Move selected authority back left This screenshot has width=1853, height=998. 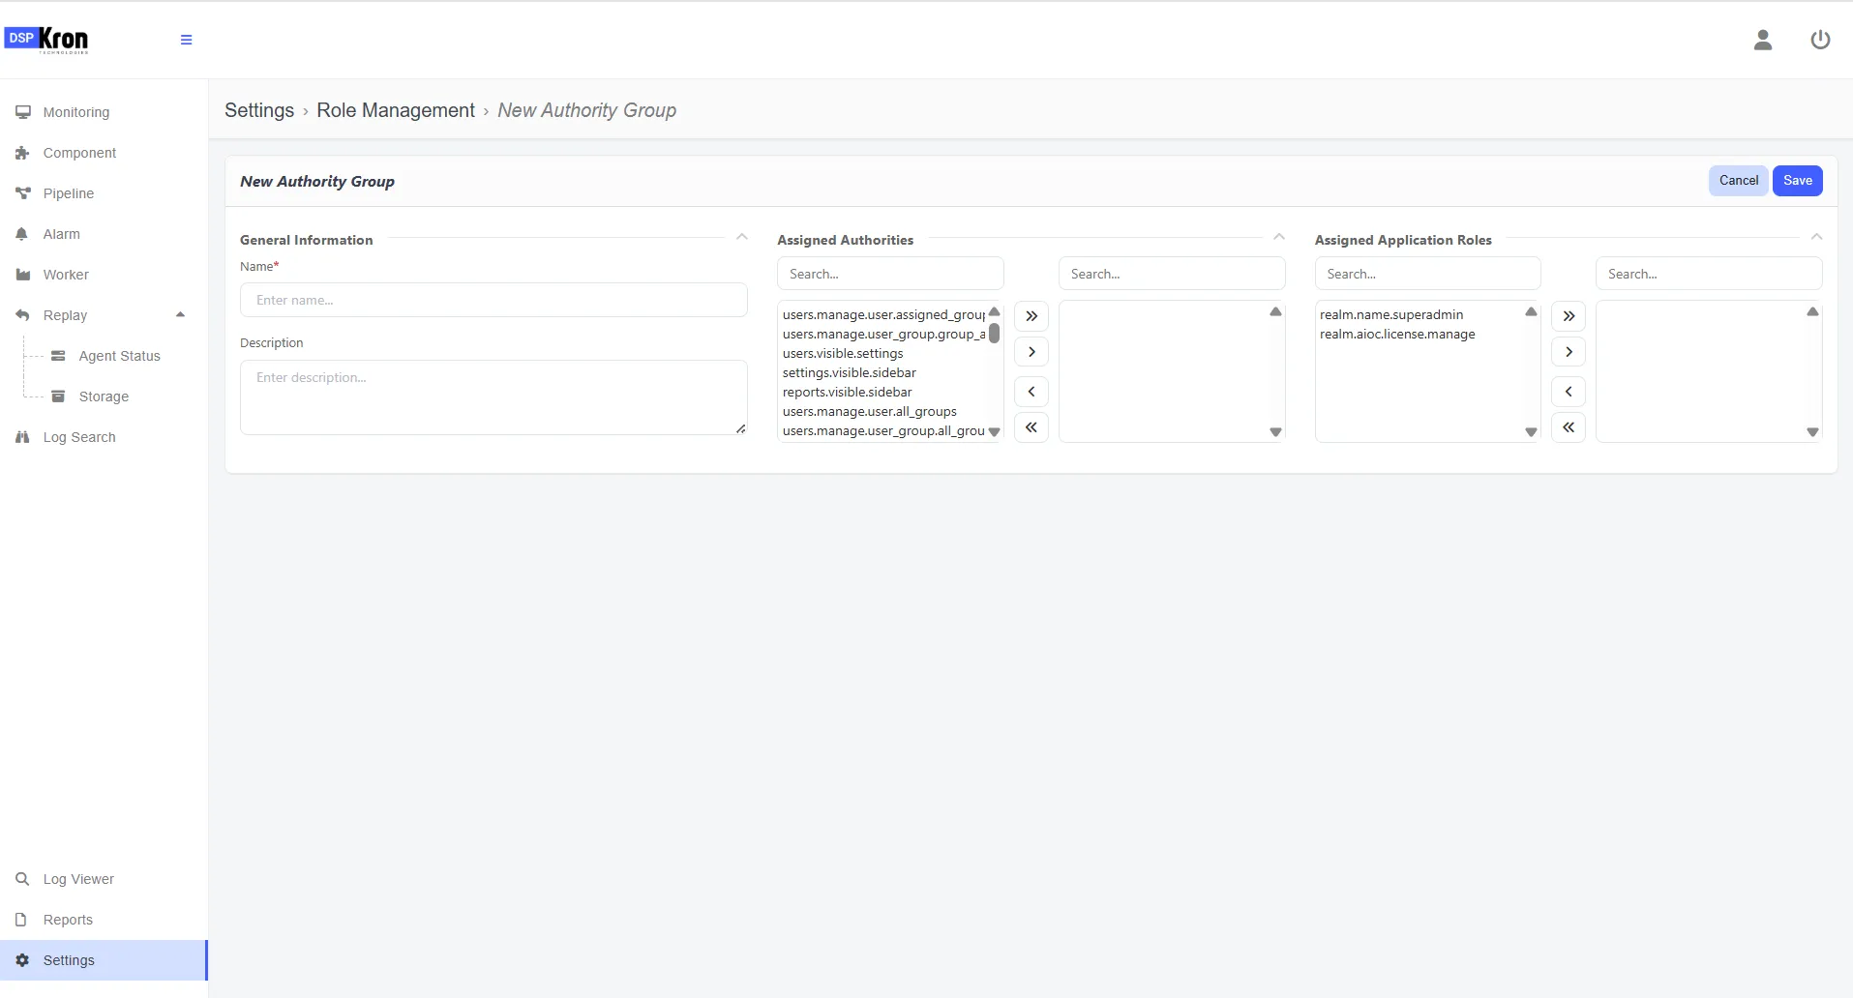coord(1031,392)
